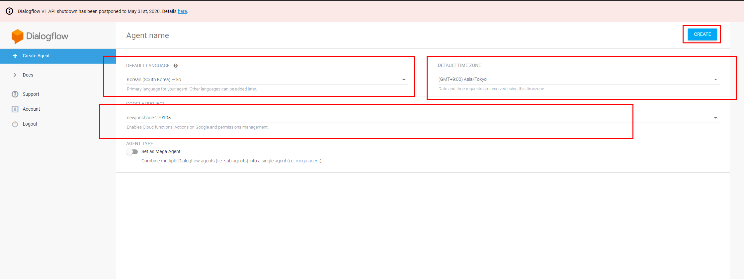The image size is (744, 279).
Task: Select Logout in the sidebar
Action: (x=30, y=124)
